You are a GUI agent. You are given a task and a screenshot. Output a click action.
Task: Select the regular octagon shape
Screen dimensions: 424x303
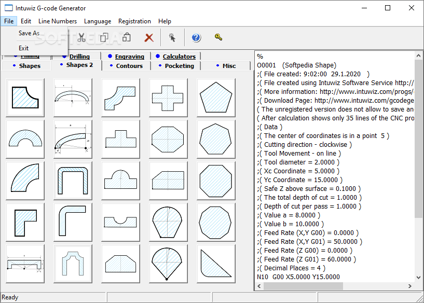pos(216,181)
